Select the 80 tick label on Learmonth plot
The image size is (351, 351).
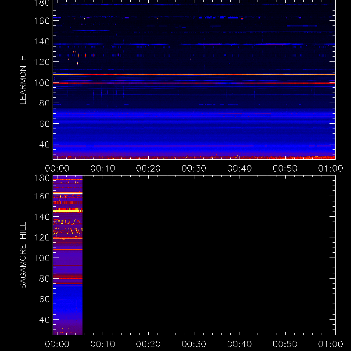44,103
